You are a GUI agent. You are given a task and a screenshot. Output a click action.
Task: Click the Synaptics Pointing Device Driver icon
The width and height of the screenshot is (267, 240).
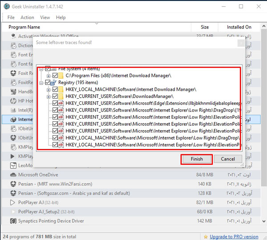[x=13, y=221]
